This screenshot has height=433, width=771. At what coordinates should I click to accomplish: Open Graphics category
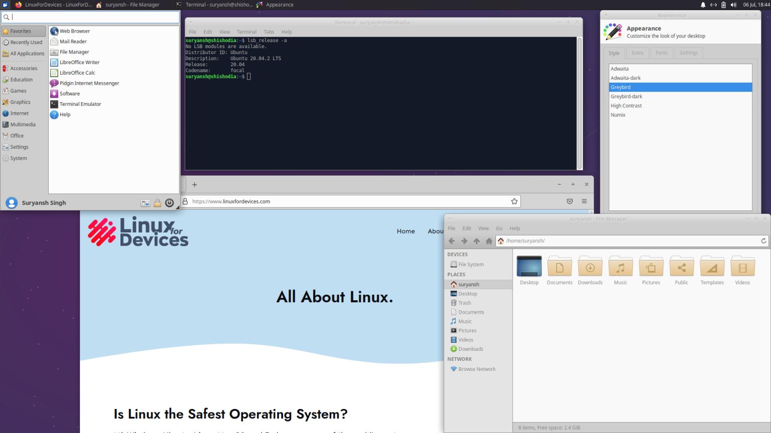coord(24,102)
